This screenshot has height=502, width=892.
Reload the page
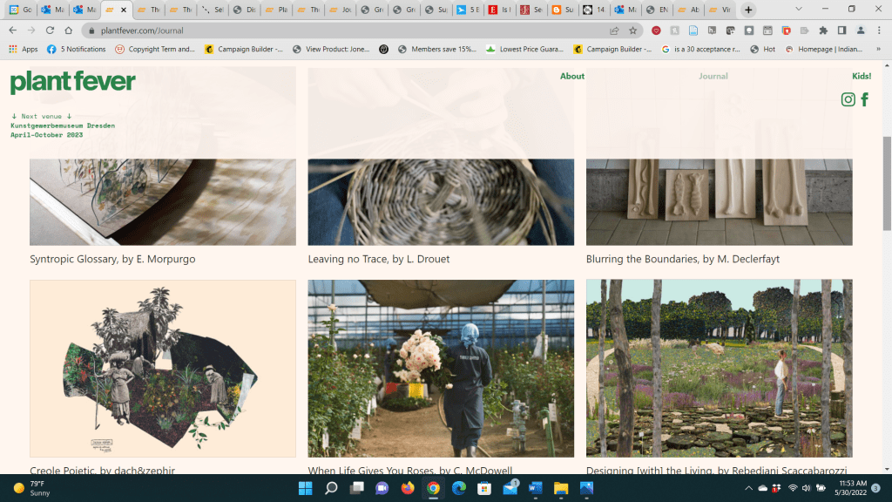(x=50, y=31)
